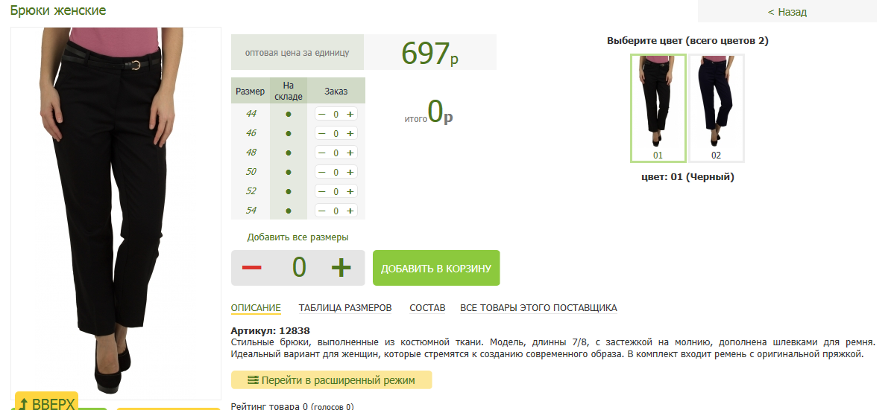Increase quantity for size 52
The width and height of the screenshot is (894, 410).
[x=350, y=191]
